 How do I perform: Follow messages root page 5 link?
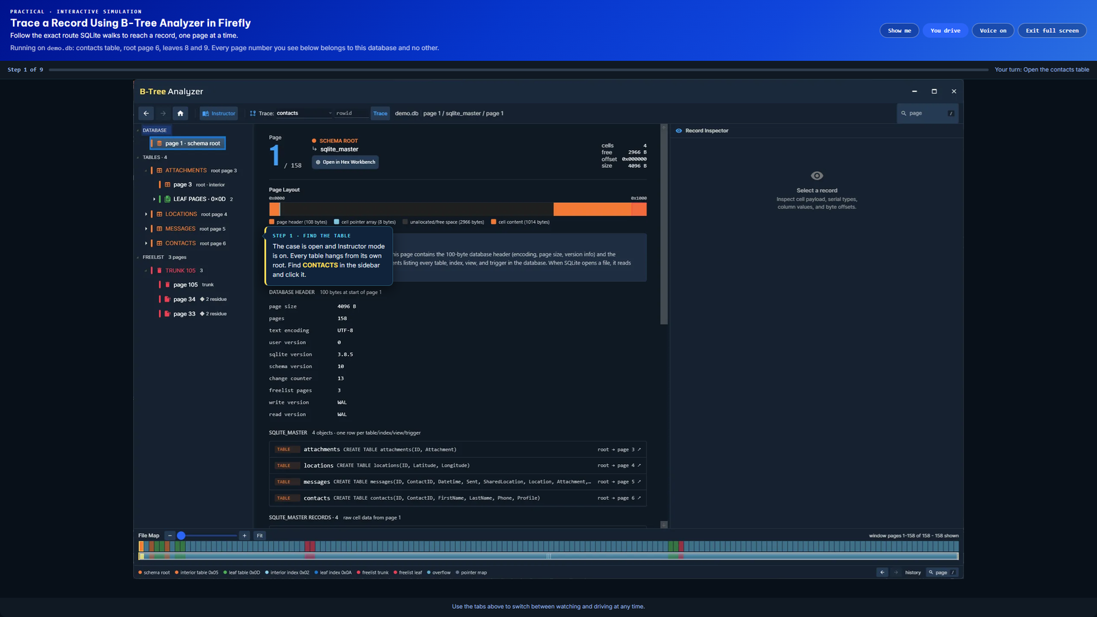tap(619, 482)
